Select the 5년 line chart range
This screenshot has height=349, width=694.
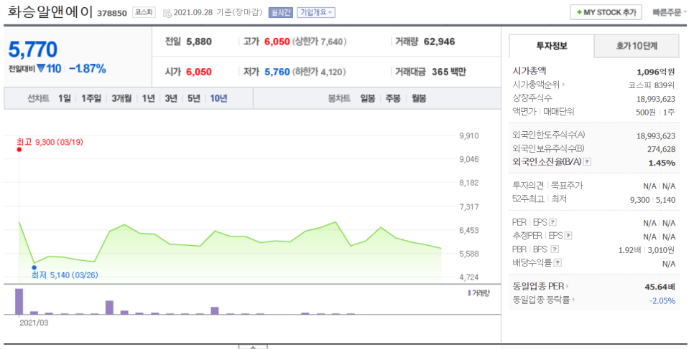coord(194,98)
